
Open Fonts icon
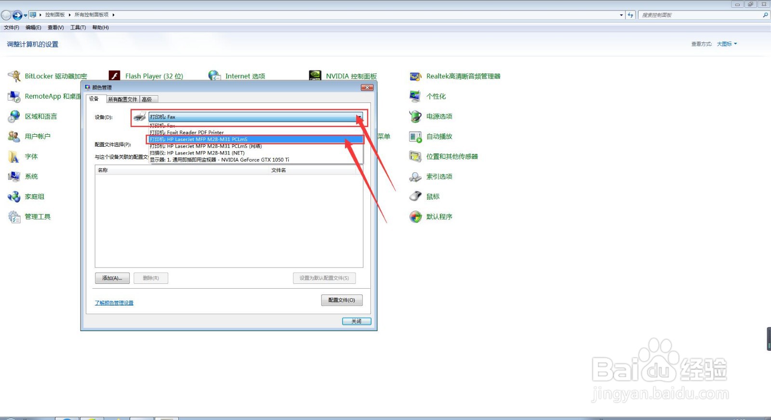(14, 157)
